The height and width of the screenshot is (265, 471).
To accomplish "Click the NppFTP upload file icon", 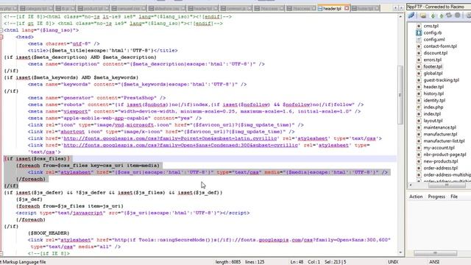I will point(442,15).
